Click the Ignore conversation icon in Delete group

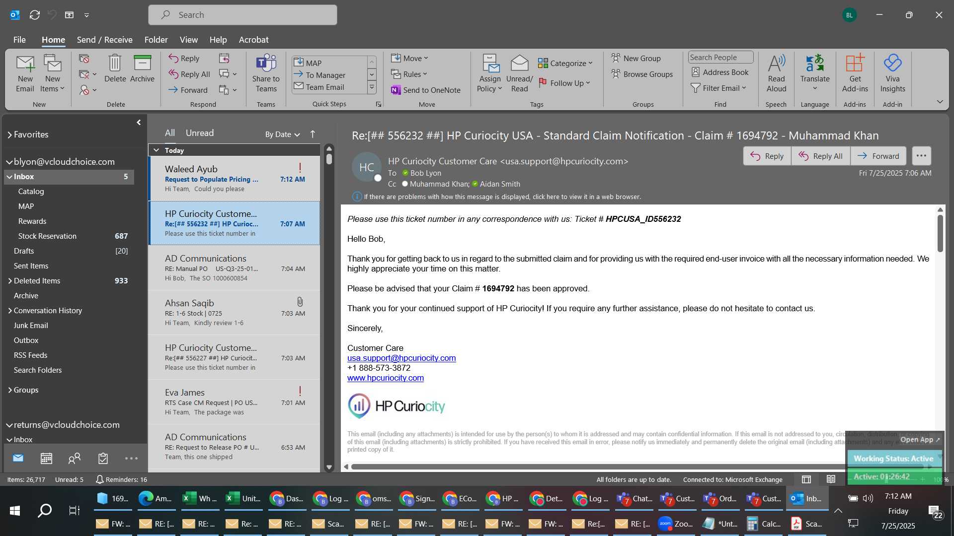click(84, 59)
